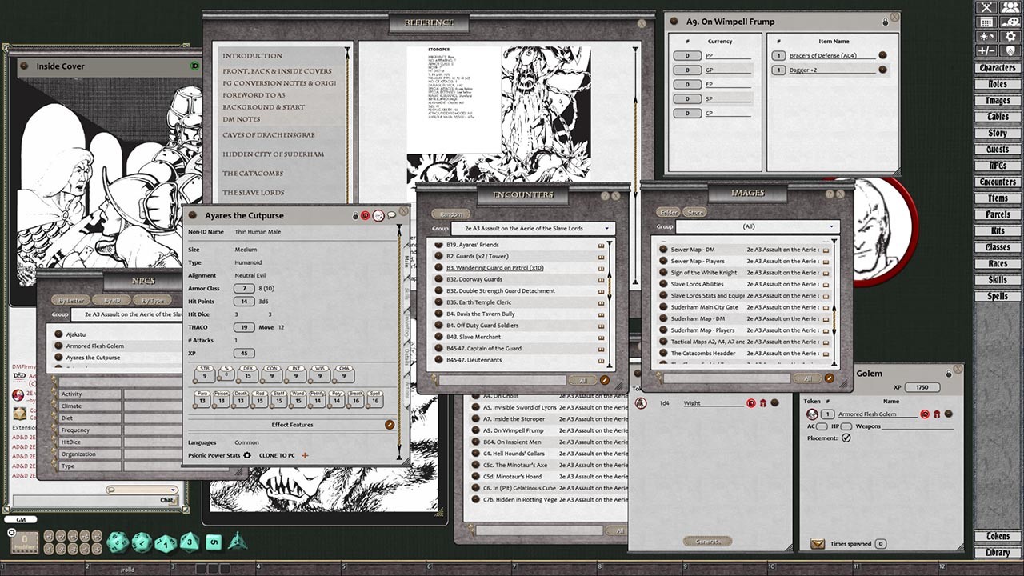Toggle ID visibility for the Wight token entry
The image size is (1024, 576).
[750, 403]
